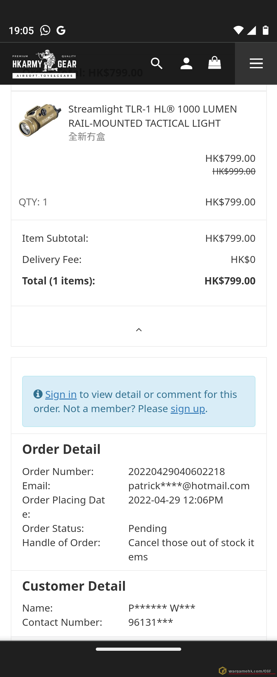Tap the Streamlight TLR-1 HL product title
This screenshot has width=277, height=677.
point(152,116)
